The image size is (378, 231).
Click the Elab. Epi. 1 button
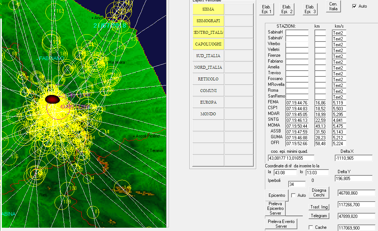(x=266, y=9)
